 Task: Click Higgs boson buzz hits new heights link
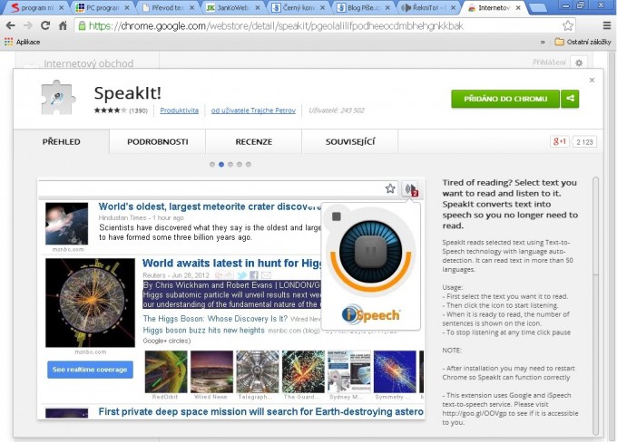(x=203, y=331)
